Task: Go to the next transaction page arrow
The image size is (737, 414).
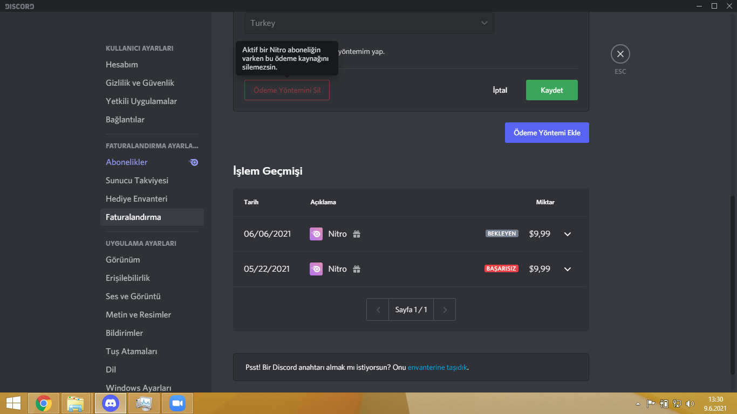Action: (445, 310)
